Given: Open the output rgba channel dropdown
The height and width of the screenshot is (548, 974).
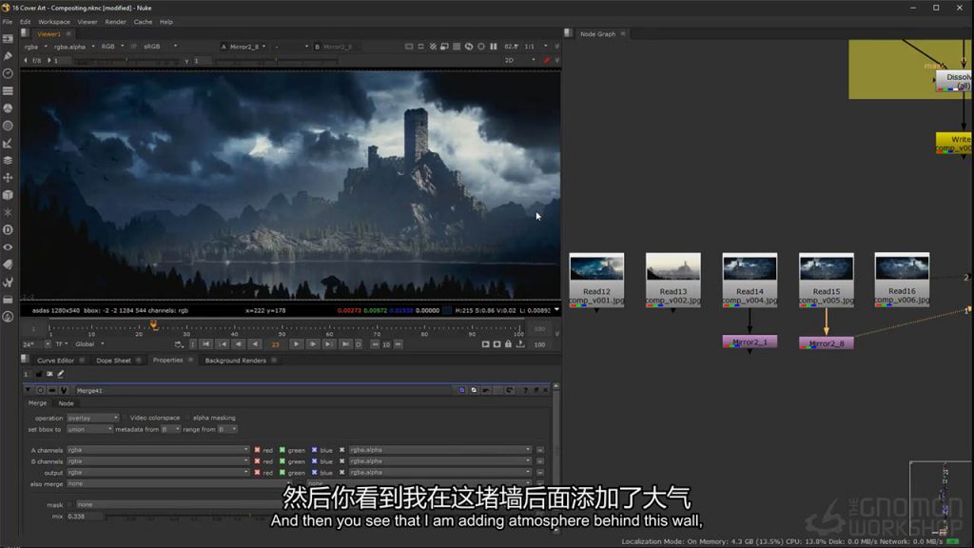Looking at the screenshot, I should 158,473.
